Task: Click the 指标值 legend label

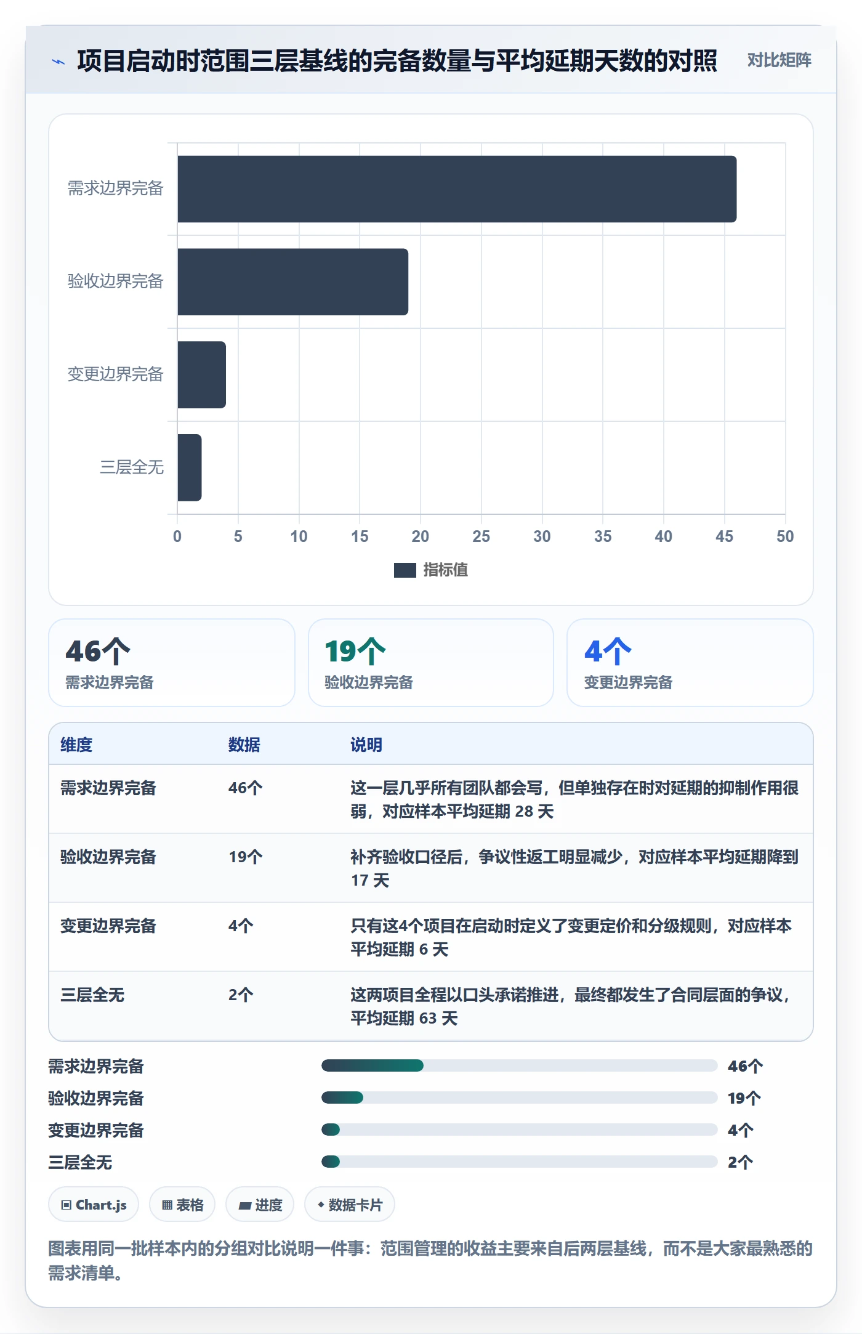Action: click(x=445, y=570)
